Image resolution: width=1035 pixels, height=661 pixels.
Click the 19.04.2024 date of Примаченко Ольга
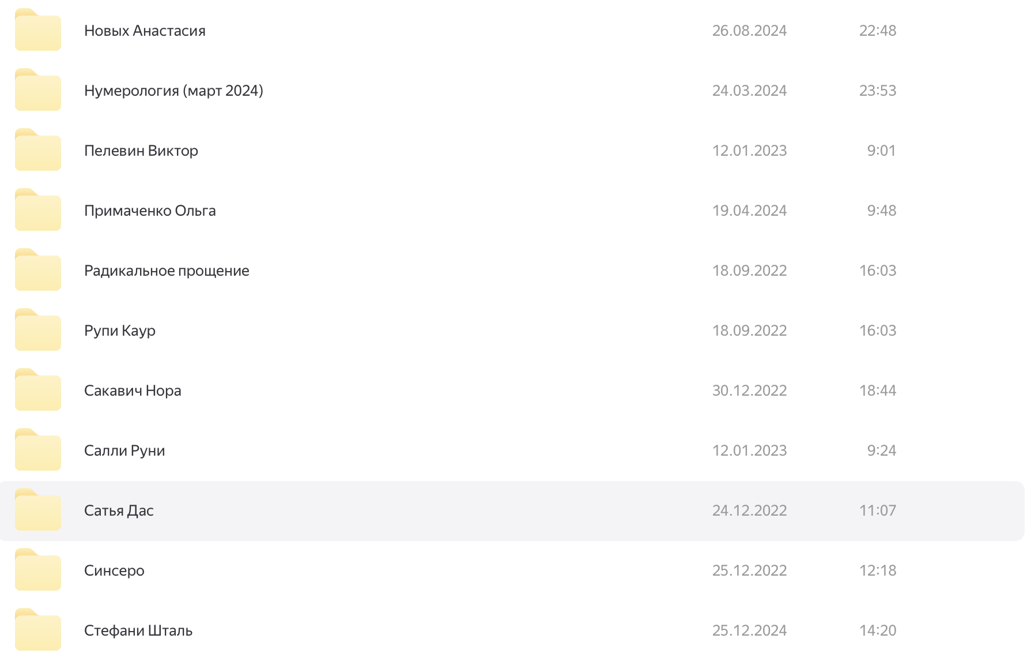point(749,211)
